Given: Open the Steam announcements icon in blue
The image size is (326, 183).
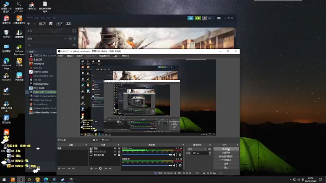Looking at the screenshot, I should [190, 18].
